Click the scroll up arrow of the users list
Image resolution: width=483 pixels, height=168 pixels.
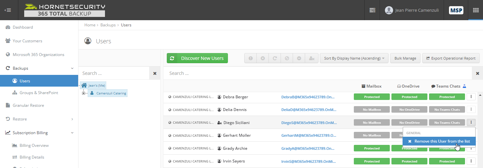[x=480, y=95]
